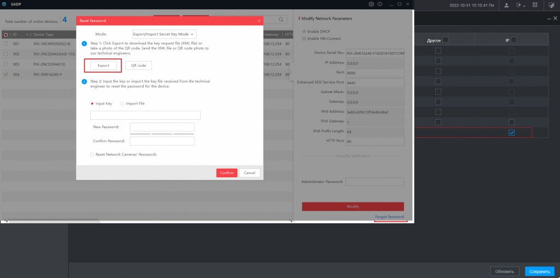Open the logout icon menu in top bar
Screen dimensions: 560x278
click(520, 5)
